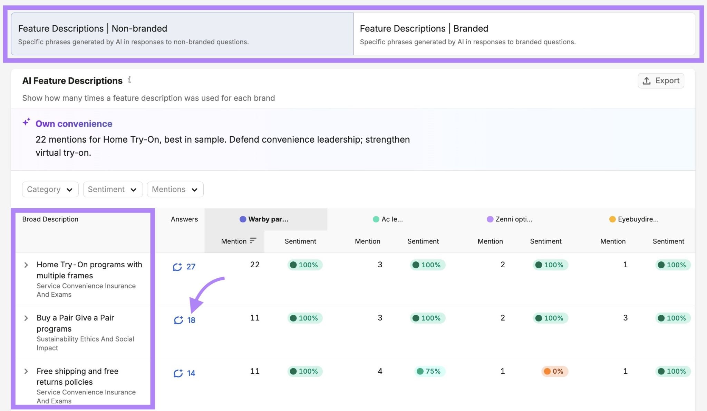Click the teal Ac le... color dot

[x=376, y=219]
